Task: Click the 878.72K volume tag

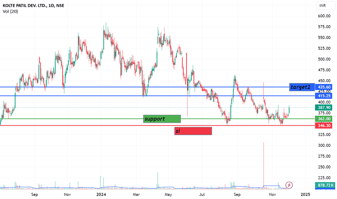Action: tap(325, 185)
